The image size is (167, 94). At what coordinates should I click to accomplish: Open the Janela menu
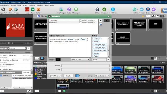pyautogui.click(x=46, y=5)
